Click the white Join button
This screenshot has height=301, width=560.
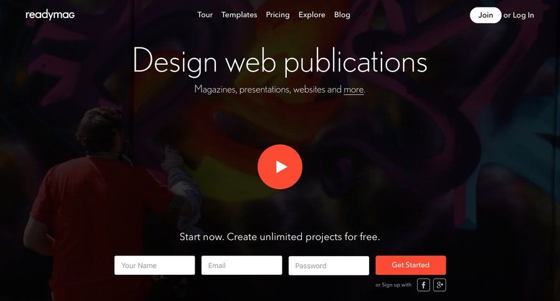[485, 15]
